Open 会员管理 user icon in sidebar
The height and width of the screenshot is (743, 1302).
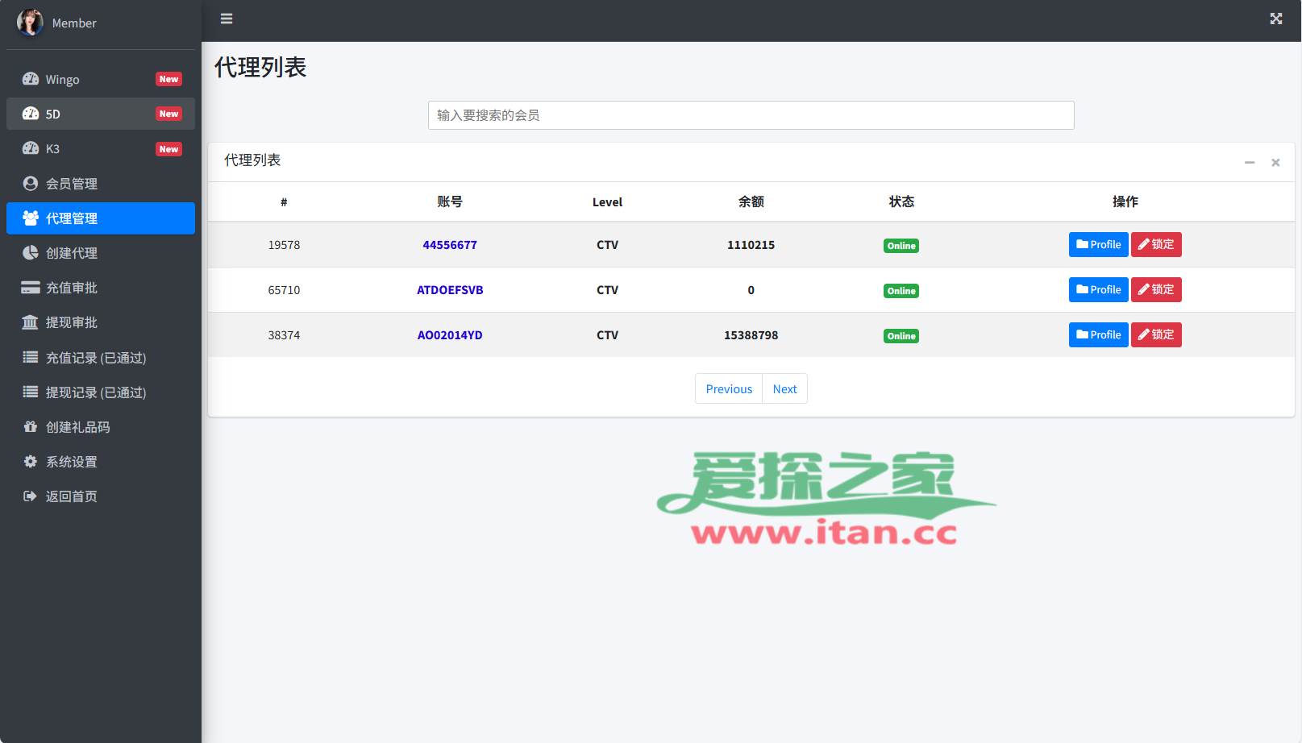point(31,183)
